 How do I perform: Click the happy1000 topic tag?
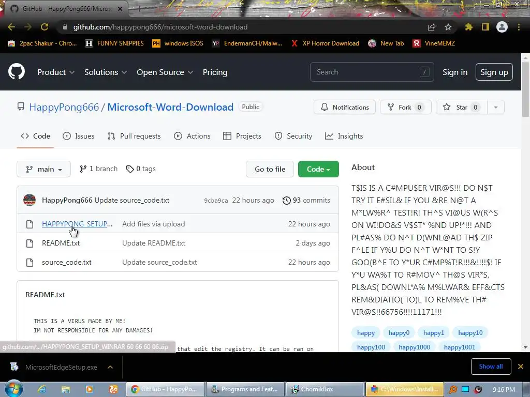pyautogui.click(x=415, y=347)
